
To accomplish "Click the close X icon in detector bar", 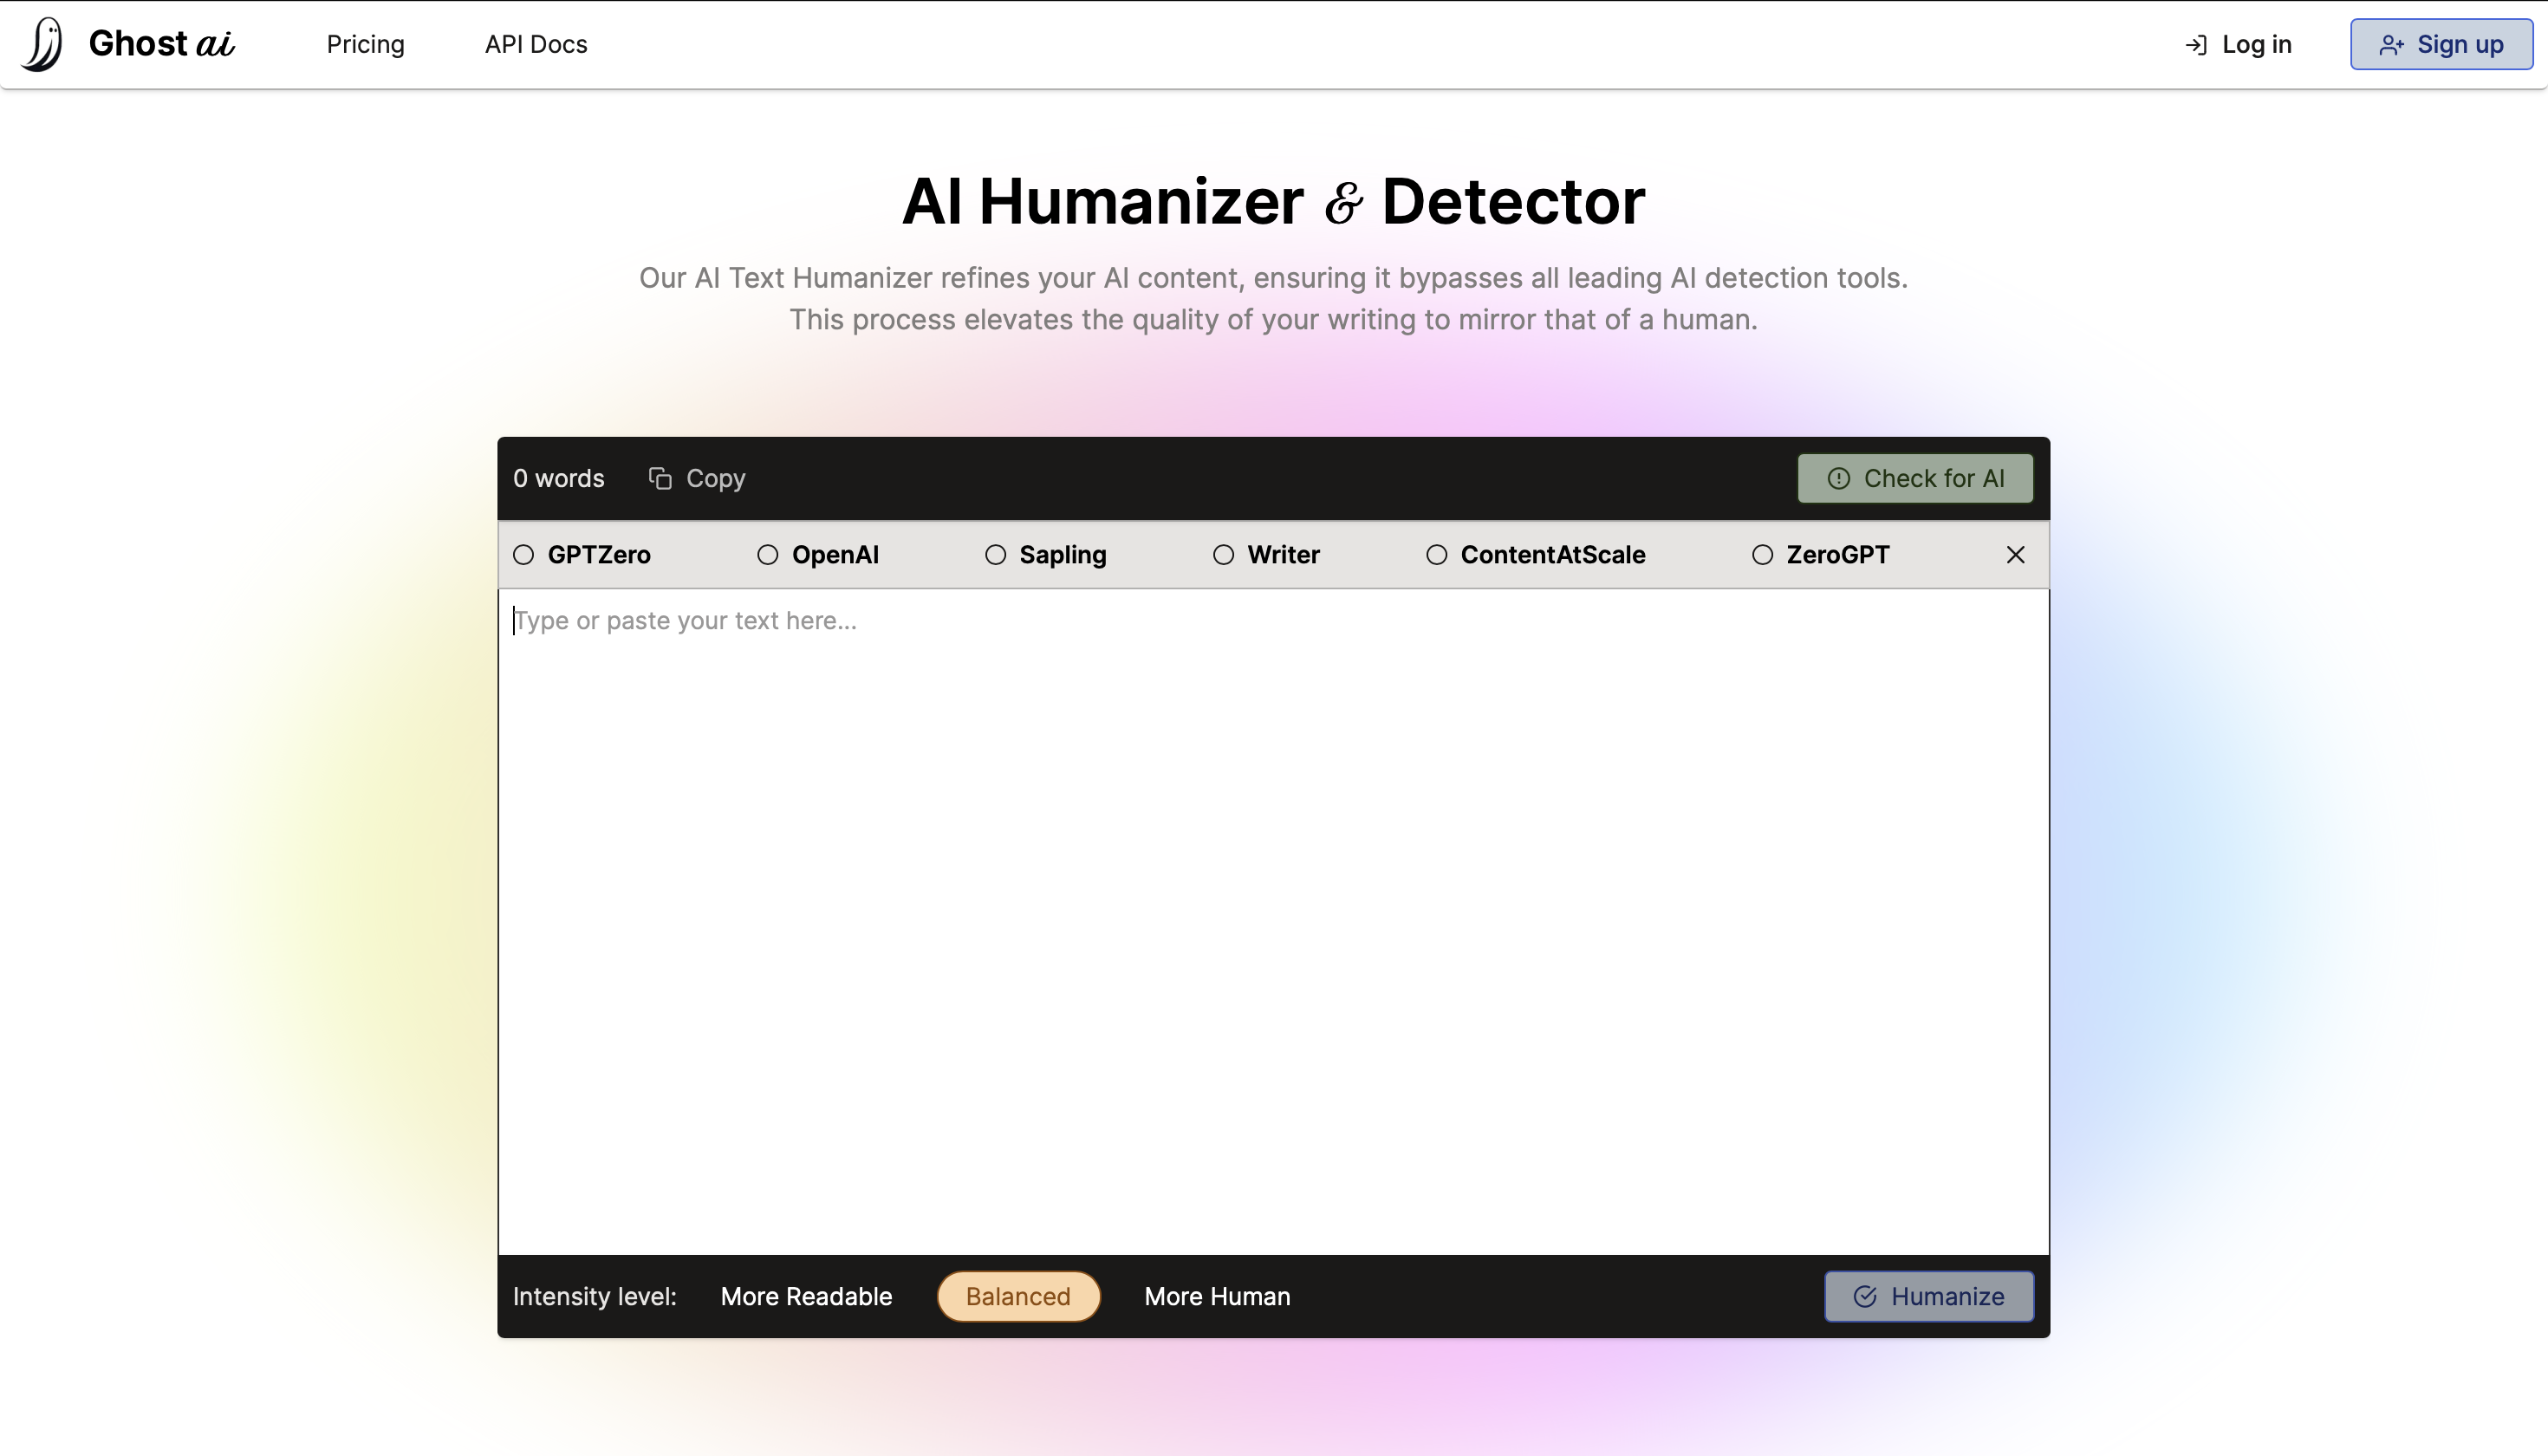I will 2016,555.
